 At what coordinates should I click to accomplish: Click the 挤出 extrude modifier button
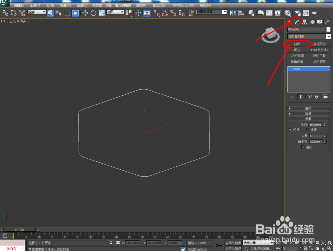[297, 44]
